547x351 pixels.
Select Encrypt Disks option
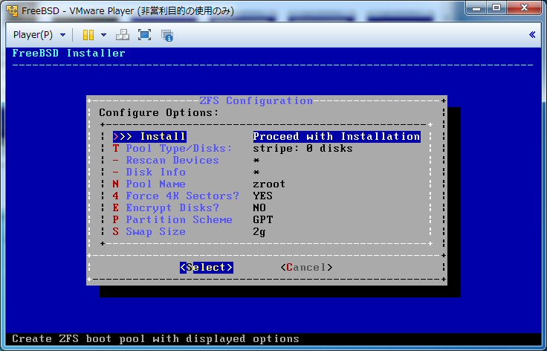166,207
